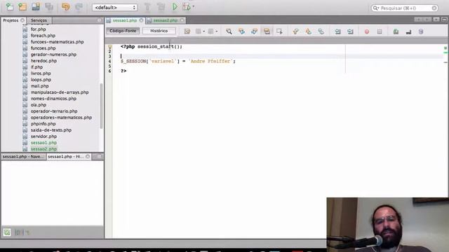Viewport: 449px width, 252px height.
Task: Click the Save All toolbar icon
Action: coord(49,6)
